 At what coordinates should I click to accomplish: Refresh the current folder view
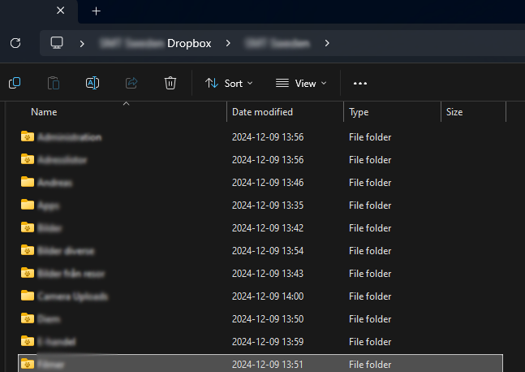pos(15,43)
